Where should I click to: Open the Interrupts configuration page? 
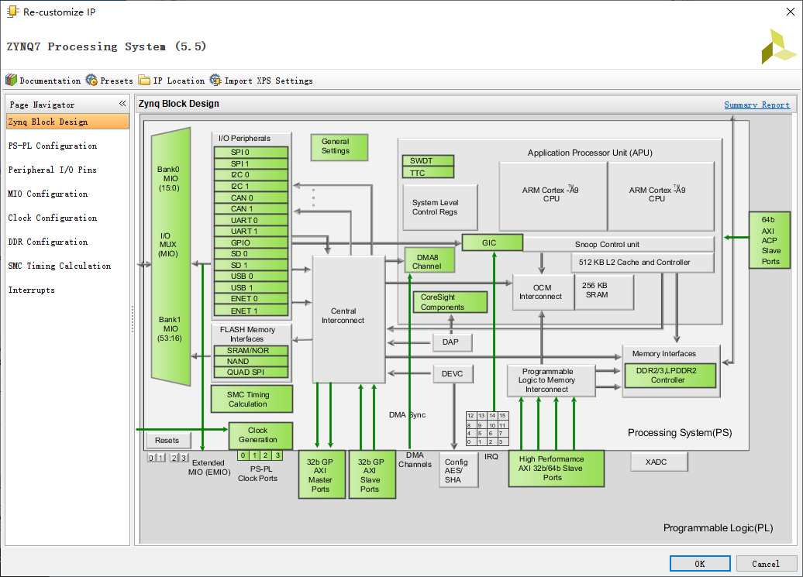(31, 290)
